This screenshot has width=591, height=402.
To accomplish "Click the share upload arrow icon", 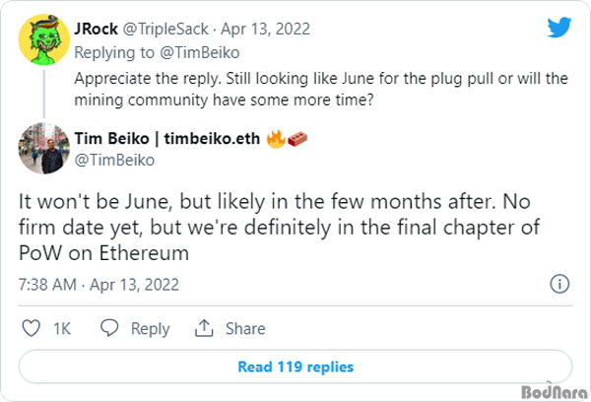I will point(204,328).
